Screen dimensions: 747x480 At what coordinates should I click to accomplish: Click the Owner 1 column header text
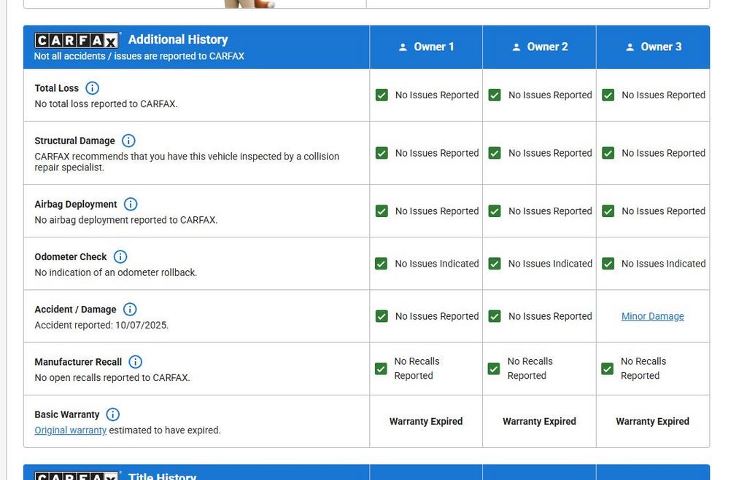pos(434,47)
